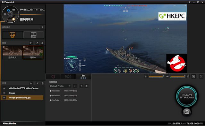Enter fullscreen preview mode
The width and height of the screenshot is (205, 126).
(x=201, y=77)
